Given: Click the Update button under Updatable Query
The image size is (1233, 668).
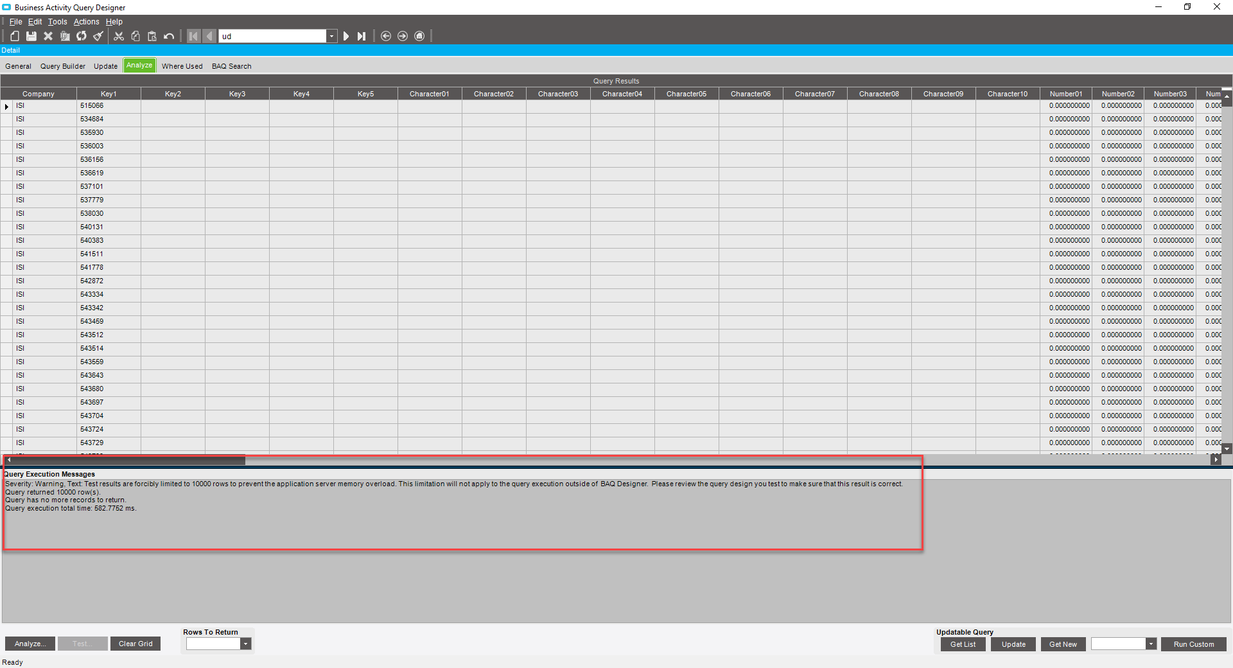Looking at the screenshot, I should (x=1013, y=644).
